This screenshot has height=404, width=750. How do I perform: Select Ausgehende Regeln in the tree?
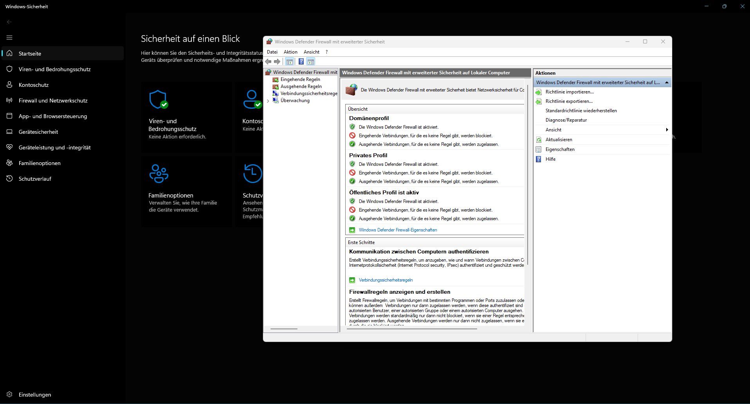click(301, 86)
